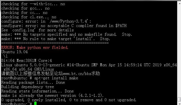Click the 'Bit:64 Mem:3861M Core:4' line
This screenshot has width=181, height=105.
pyautogui.click(x=26, y=61)
